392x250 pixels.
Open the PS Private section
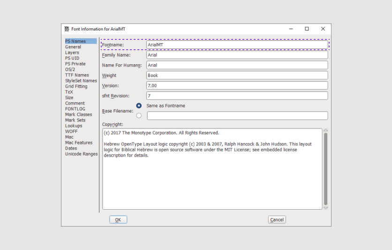pos(75,64)
